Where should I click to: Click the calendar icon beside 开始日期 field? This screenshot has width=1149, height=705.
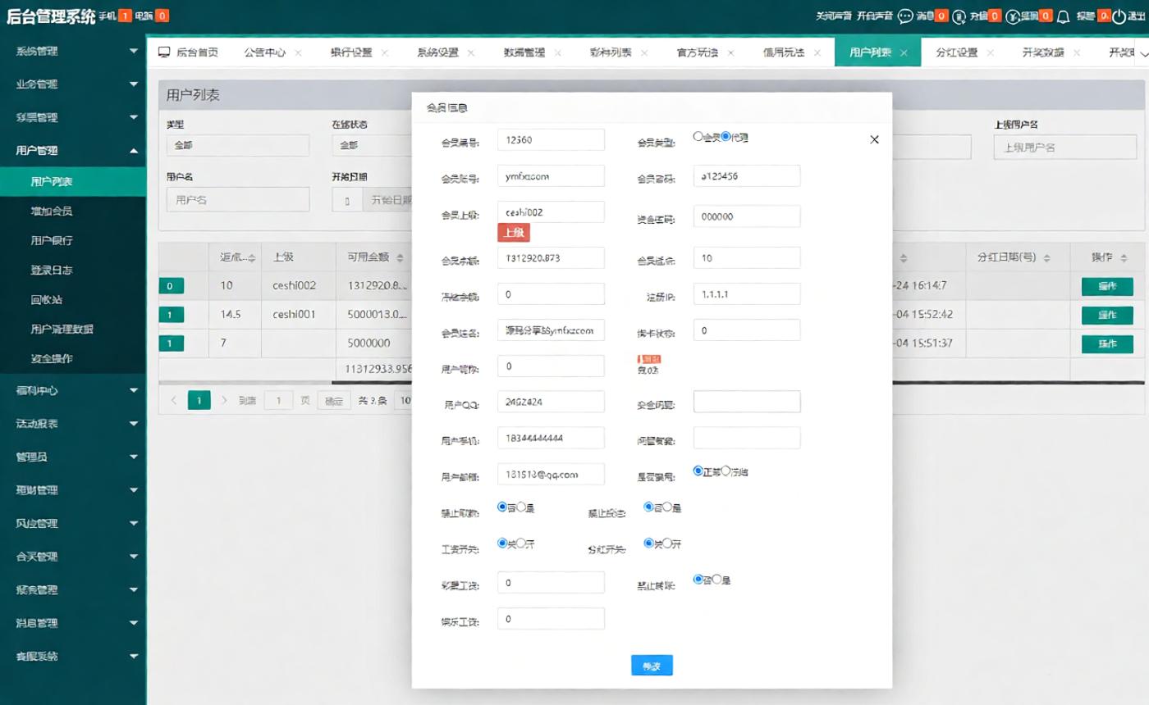347,200
